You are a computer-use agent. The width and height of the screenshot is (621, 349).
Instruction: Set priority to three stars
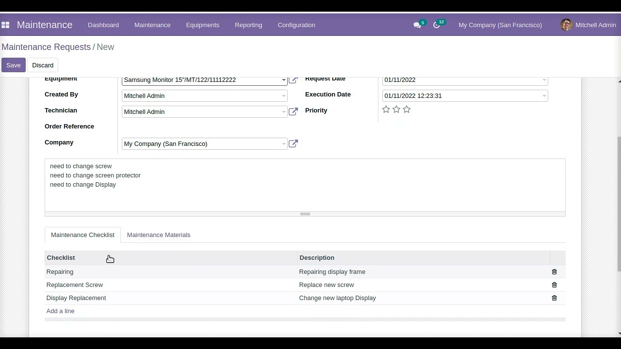click(407, 110)
